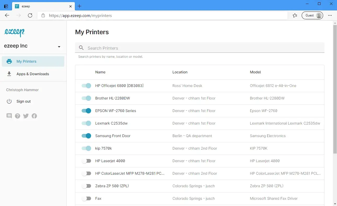Open browser settings three-dot menu
This screenshot has height=206, width=337.
(330, 15)
